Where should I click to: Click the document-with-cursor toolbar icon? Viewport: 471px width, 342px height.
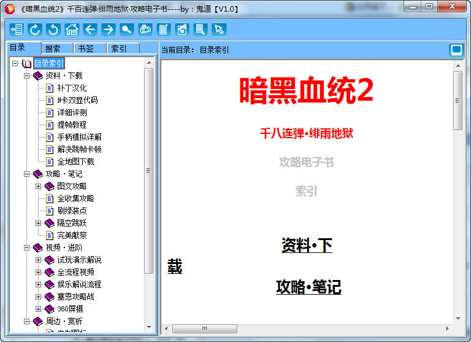(x=201, y=29)
